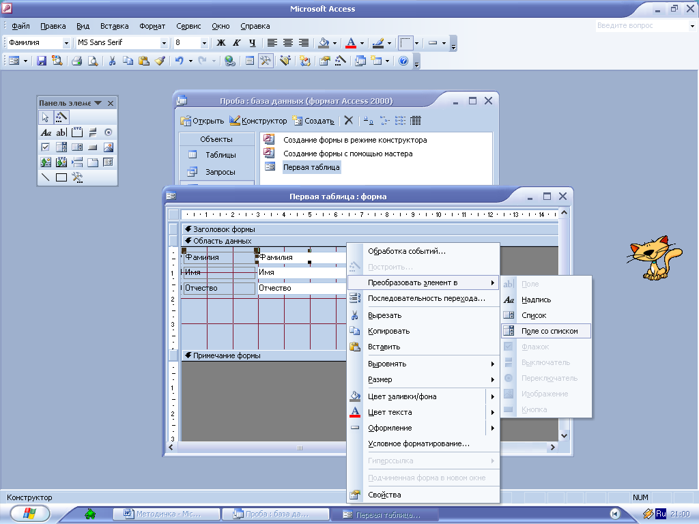The image size is (699, 524).
Task: Select the Bound Object Frame tool
Action: click(61, 162)
